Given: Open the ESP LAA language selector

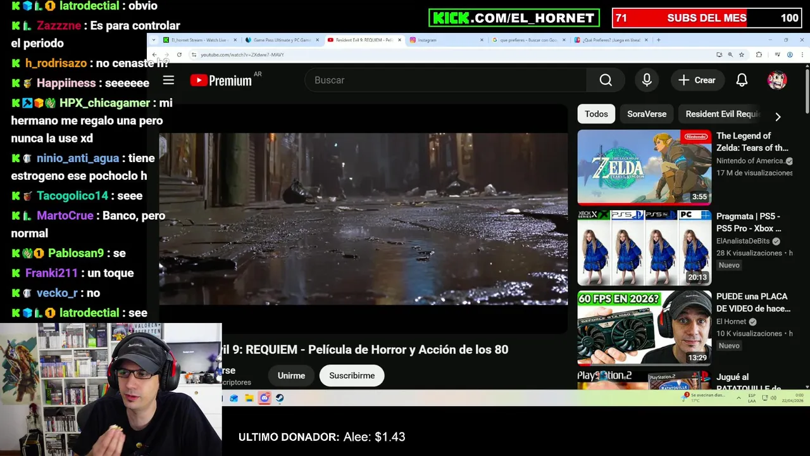Looking at the screenshot, I should pyautogui.click(x=752, y=398).
